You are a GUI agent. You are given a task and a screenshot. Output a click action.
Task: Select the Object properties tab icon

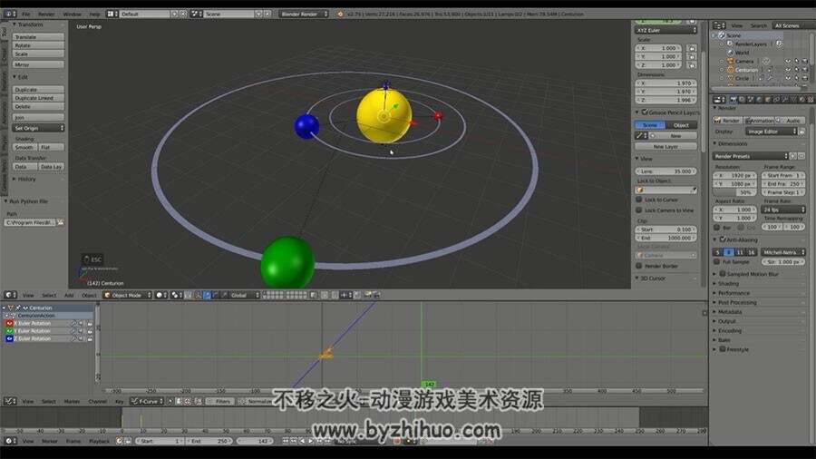coord(768,100)
